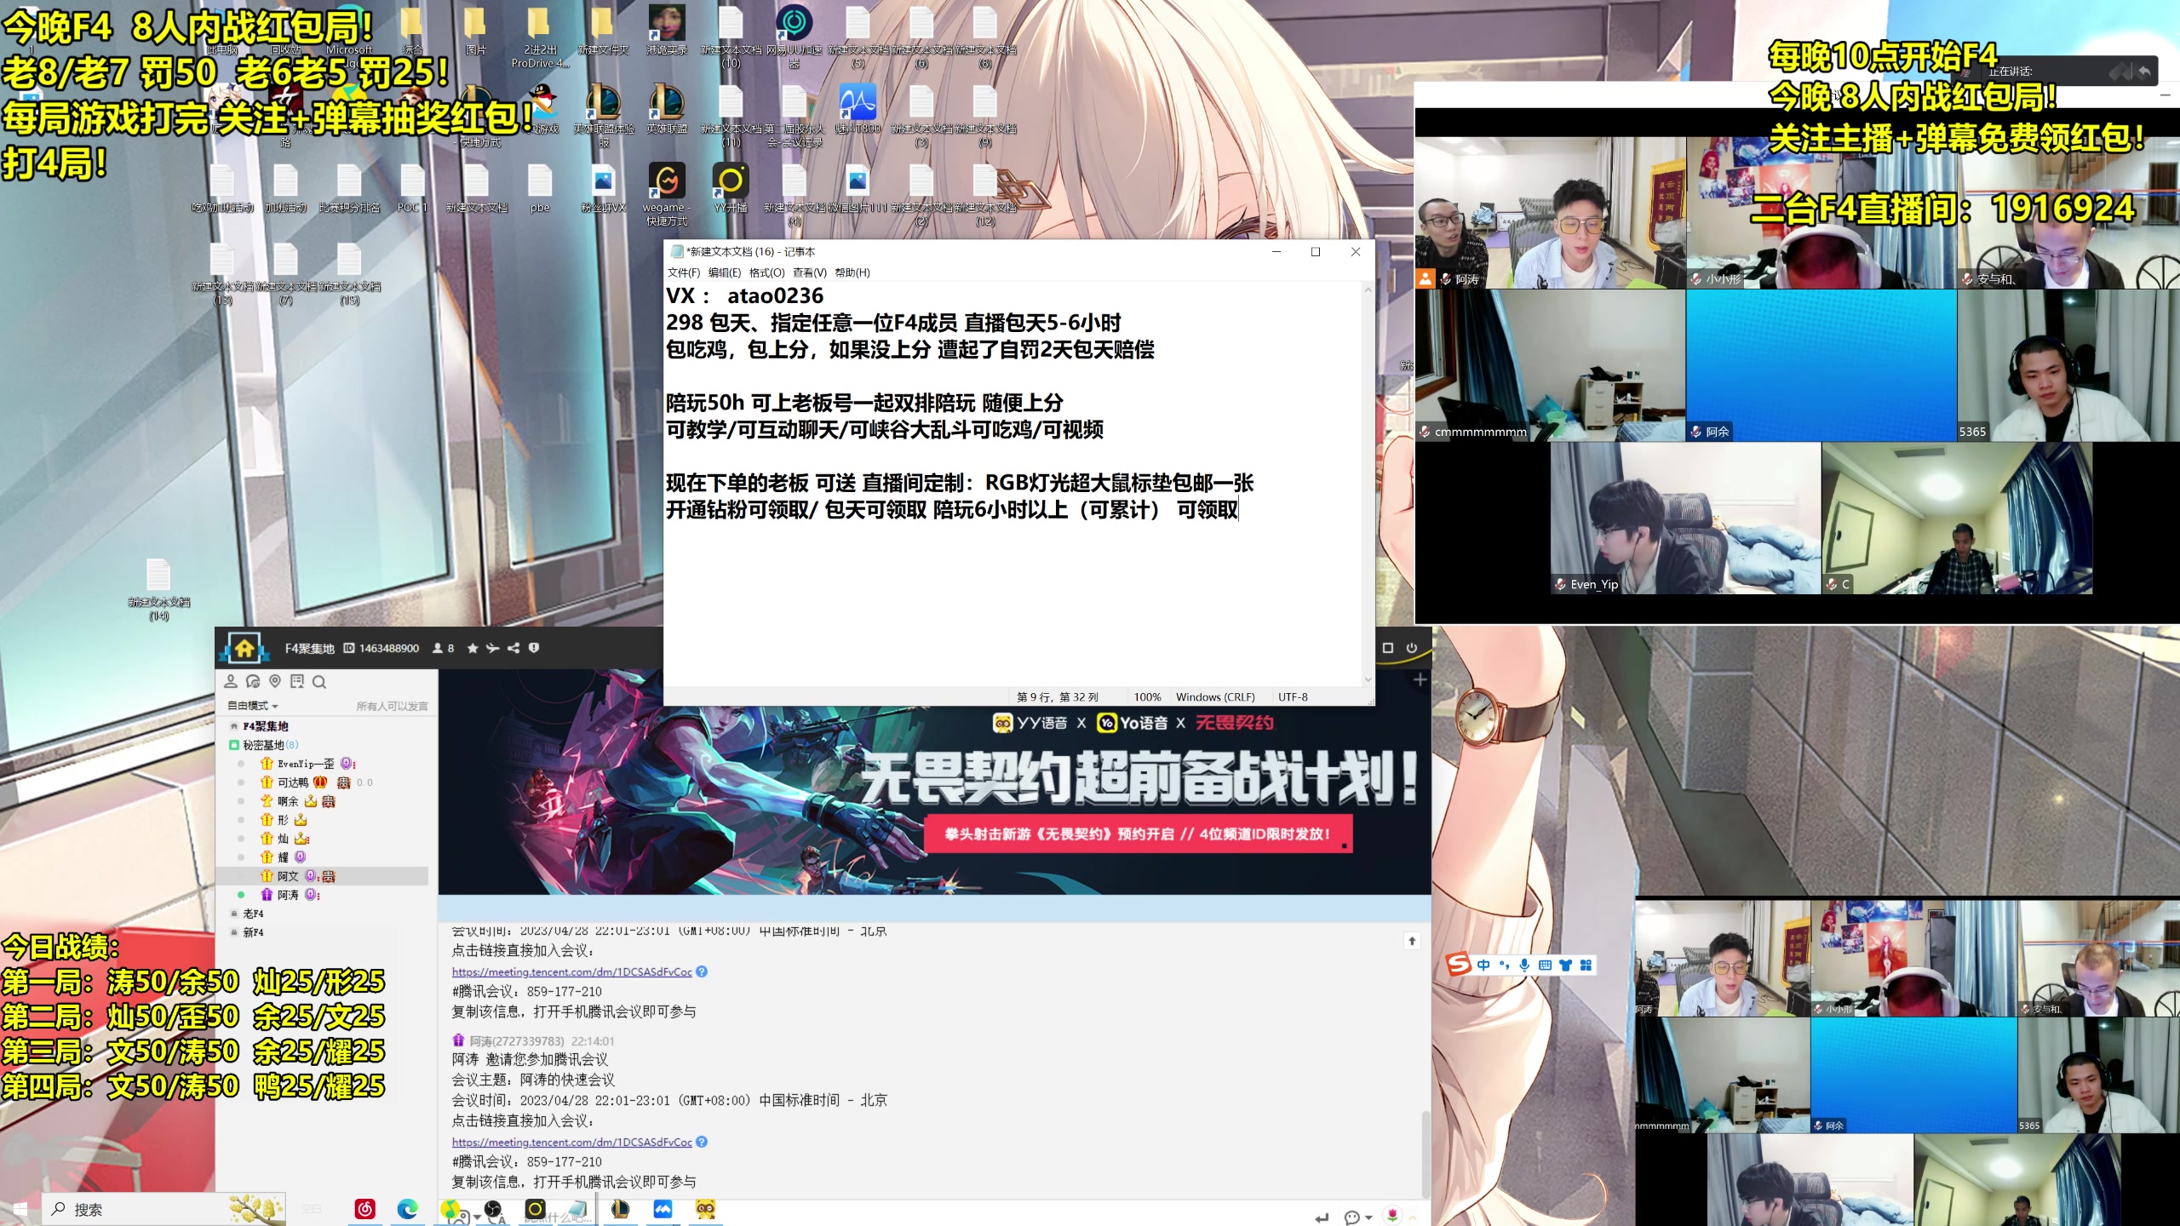2180x1226 pixels.
Task: Open the wegame desktop shortcut
Action: 667,194
